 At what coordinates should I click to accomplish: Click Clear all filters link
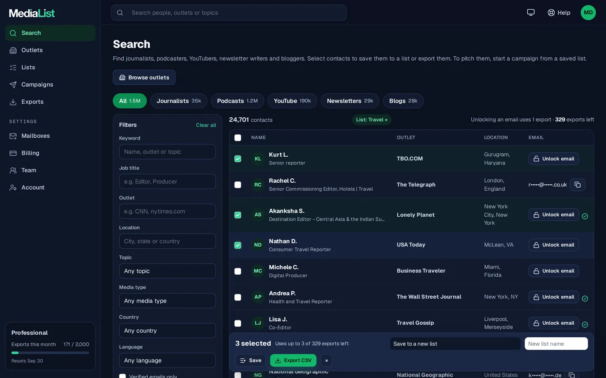(x=206, y=125)
